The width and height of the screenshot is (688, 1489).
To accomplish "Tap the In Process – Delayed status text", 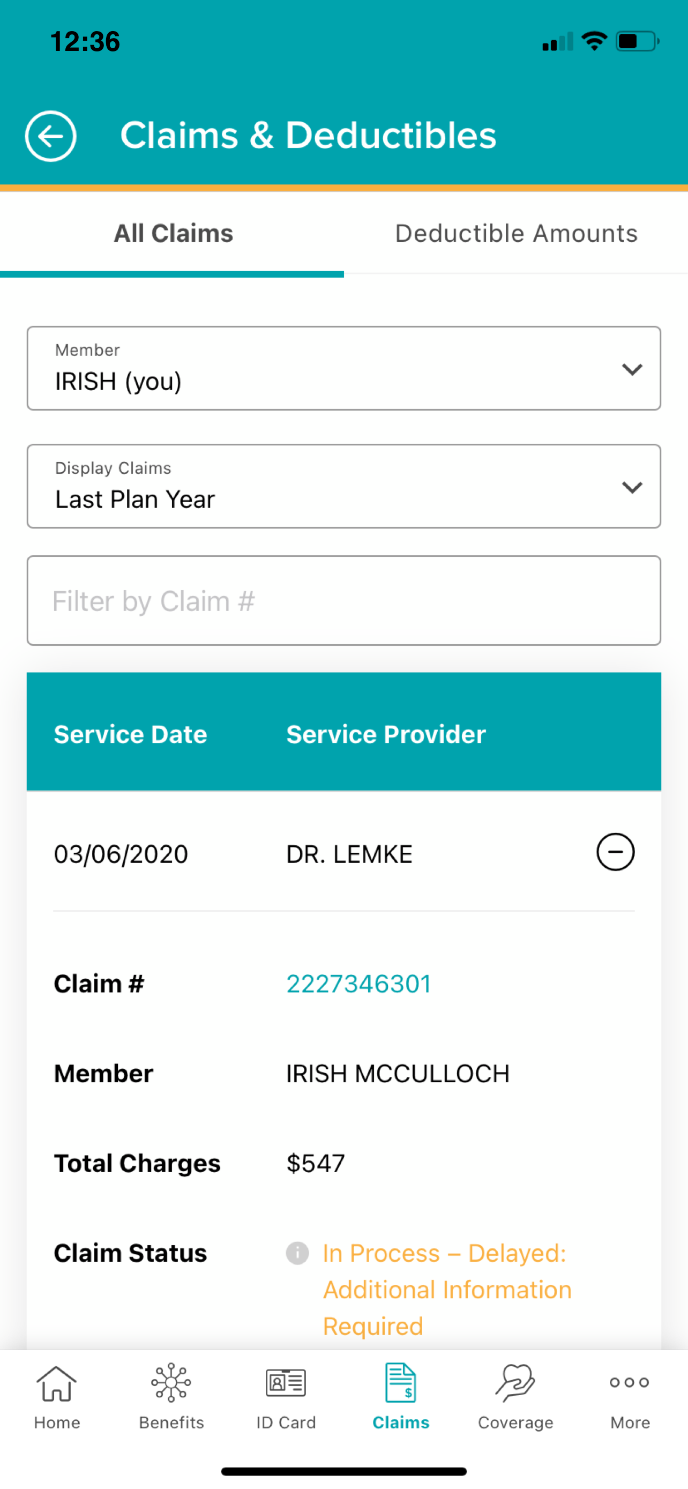I will pyautogui.click(x=447, y=1290).
